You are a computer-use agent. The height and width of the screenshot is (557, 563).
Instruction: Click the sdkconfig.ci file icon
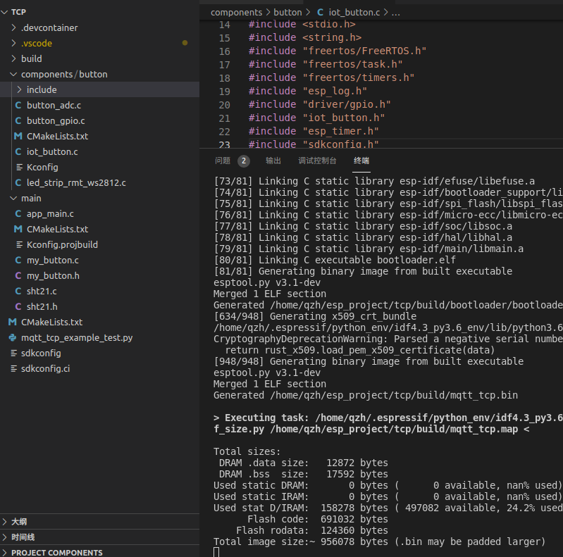13,368
